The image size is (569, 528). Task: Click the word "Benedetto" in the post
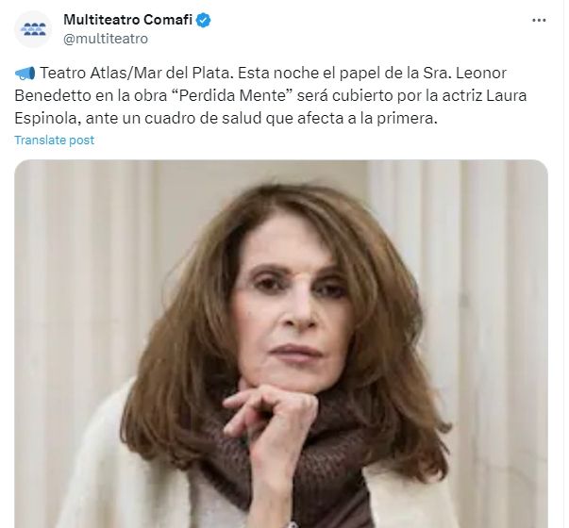tap(53, 96)
